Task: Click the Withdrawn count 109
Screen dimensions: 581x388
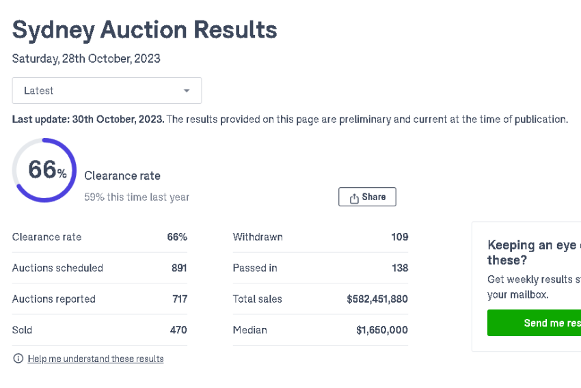Action: (x=400, y=237)
